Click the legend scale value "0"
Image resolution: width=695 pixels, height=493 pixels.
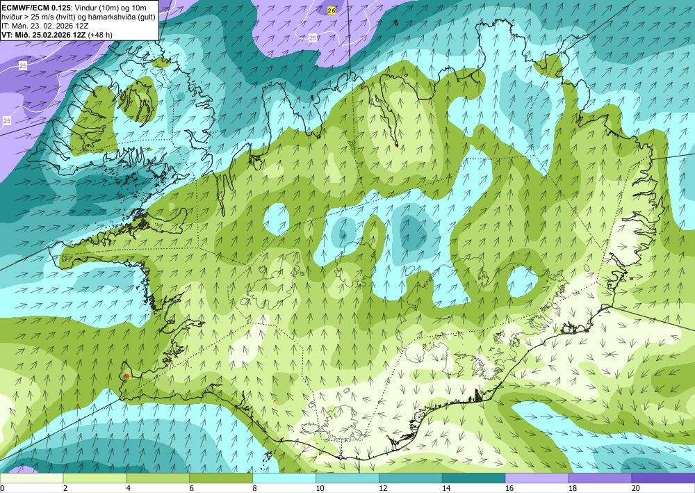tap(2, 489)
